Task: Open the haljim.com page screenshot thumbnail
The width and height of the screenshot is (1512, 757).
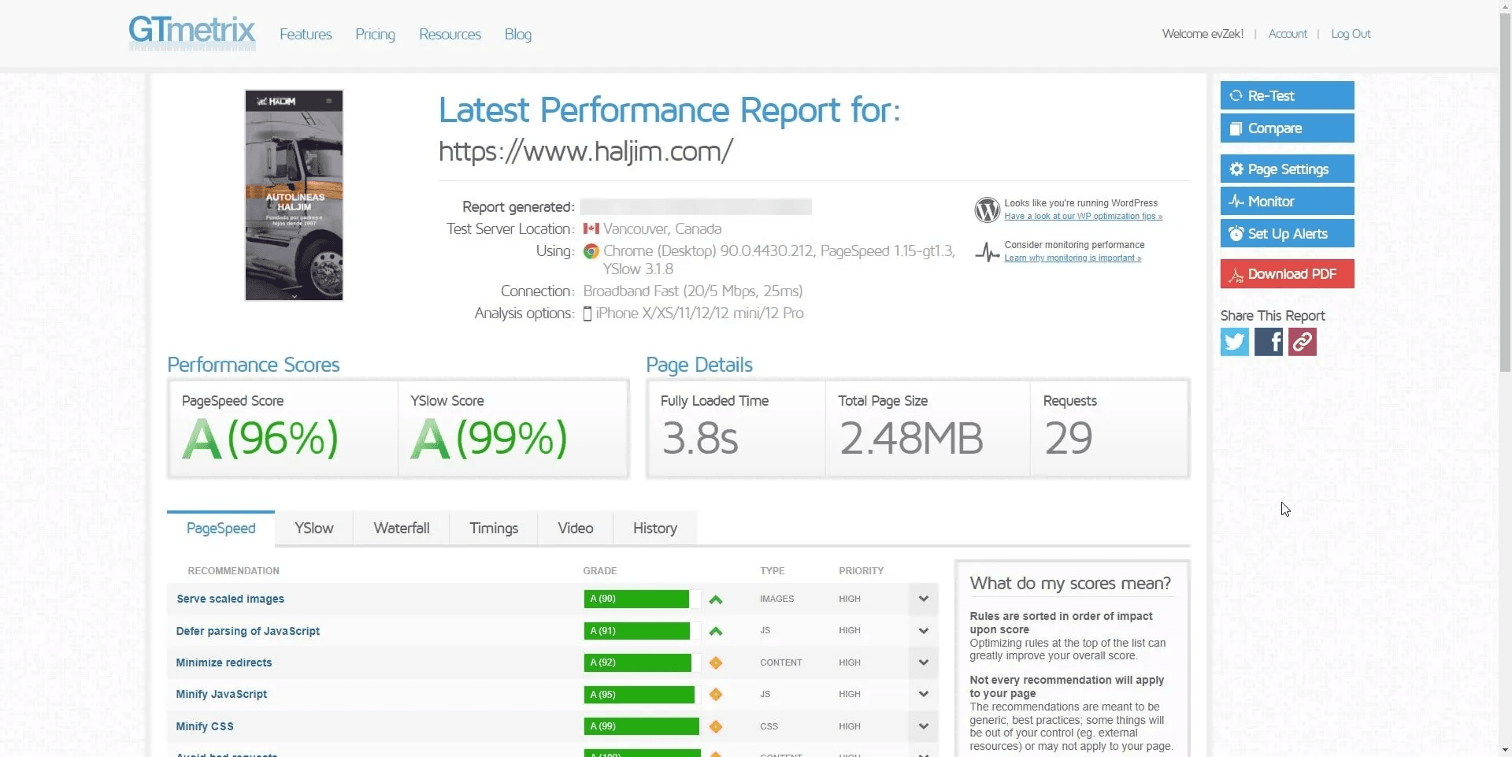Action: (294, 195)
